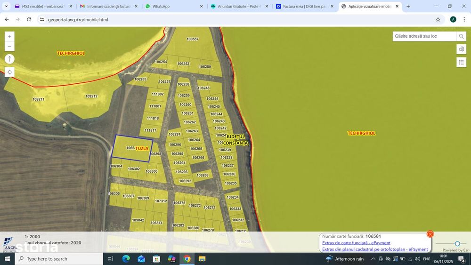Open the Chrome profile avatar
Viewport: 471px width, 265px height.
coord(453,19)
